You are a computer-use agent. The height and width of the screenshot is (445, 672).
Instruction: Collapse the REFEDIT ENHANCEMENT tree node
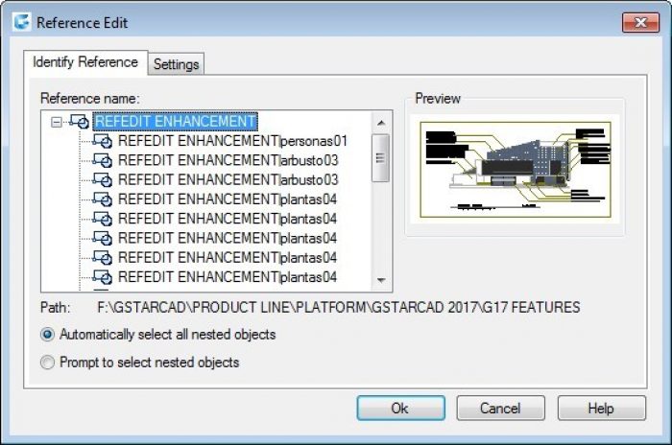pyautogui.click(x=56, y=122)
